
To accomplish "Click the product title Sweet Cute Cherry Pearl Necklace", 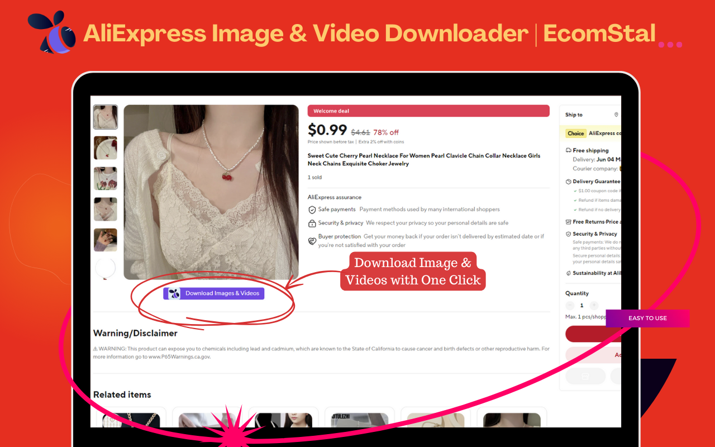I will (x=424, y=160).
